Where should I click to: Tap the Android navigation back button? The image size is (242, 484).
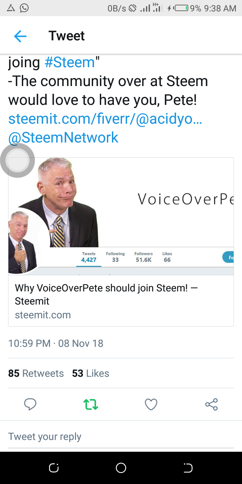click(x=188, y=468)
